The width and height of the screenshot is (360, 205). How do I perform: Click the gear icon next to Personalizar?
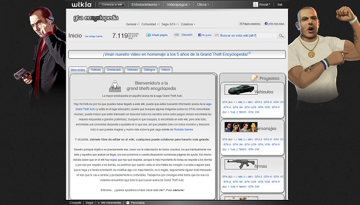[128, 203]
